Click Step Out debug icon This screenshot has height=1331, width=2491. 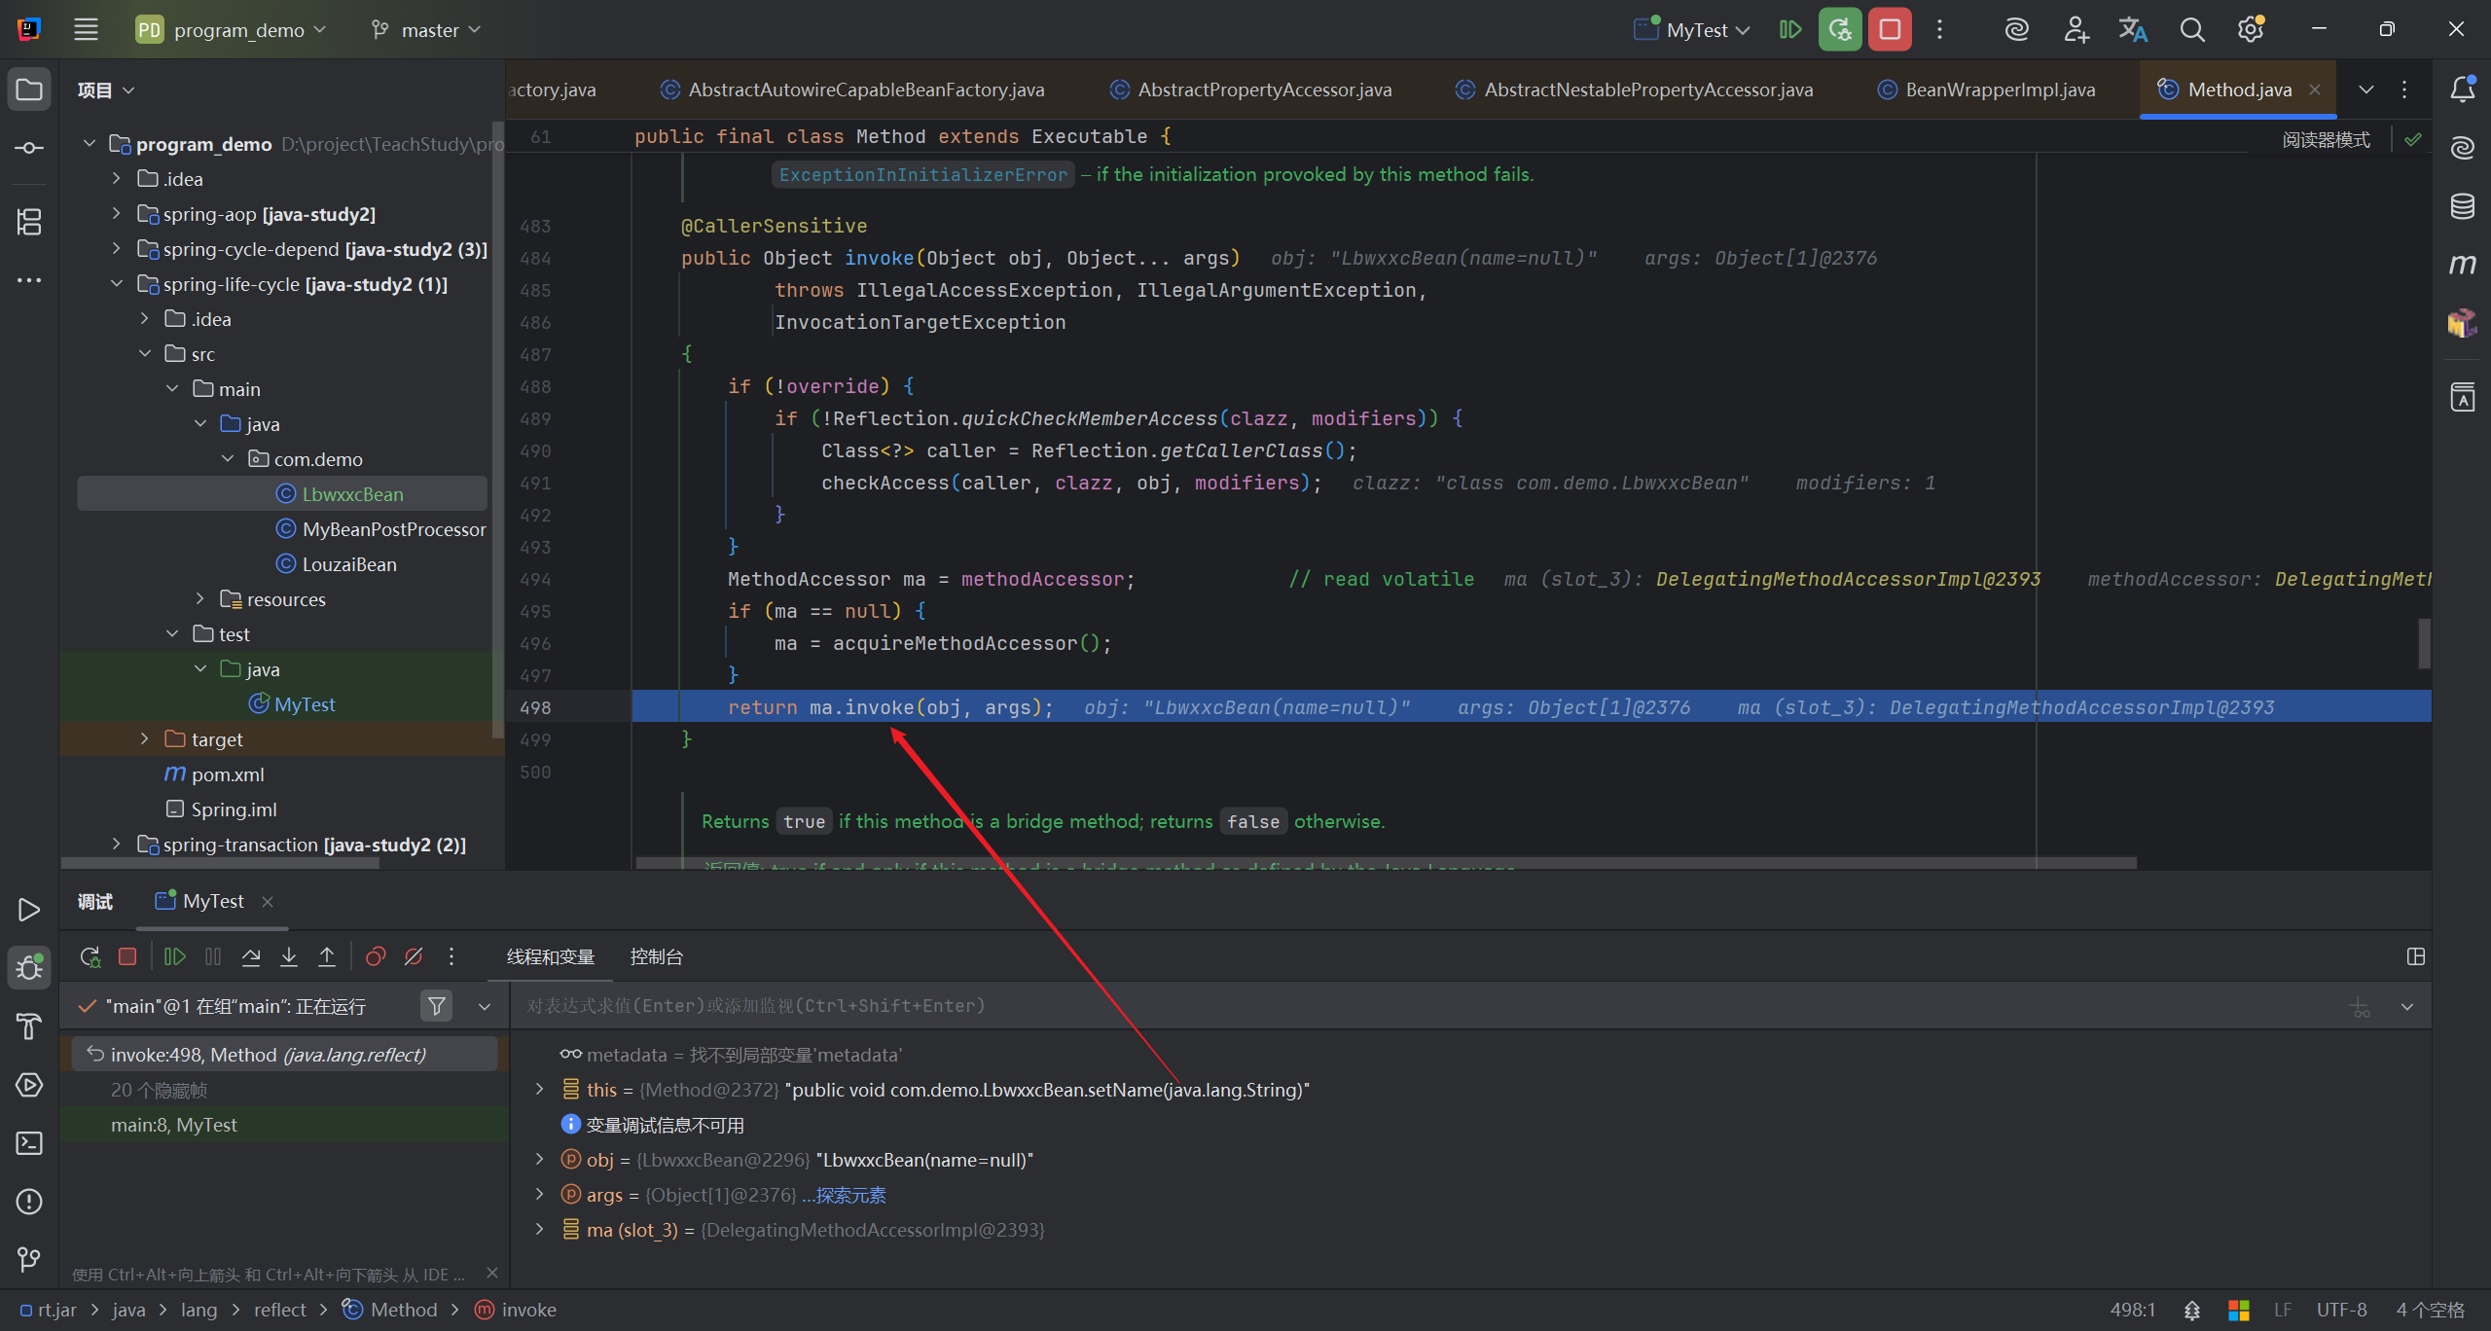327,956
